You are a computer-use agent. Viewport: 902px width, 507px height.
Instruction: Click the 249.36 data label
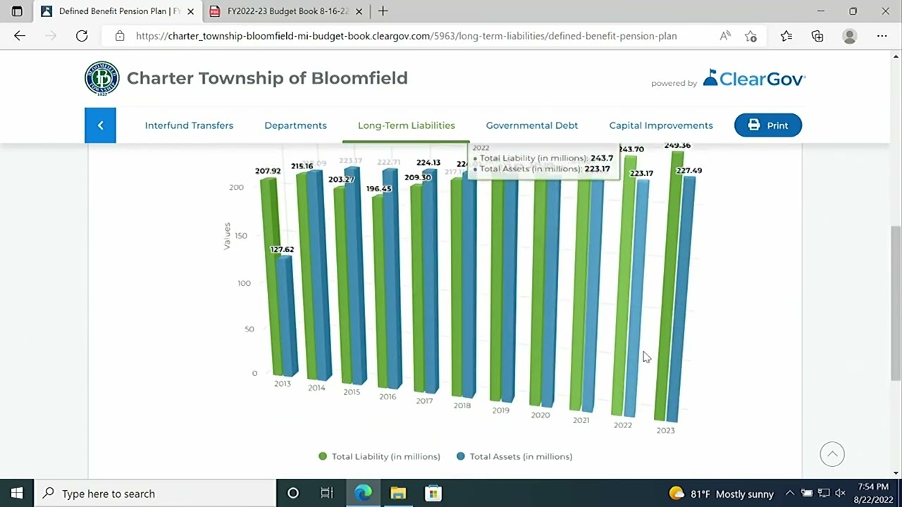(x=677, y=146)
